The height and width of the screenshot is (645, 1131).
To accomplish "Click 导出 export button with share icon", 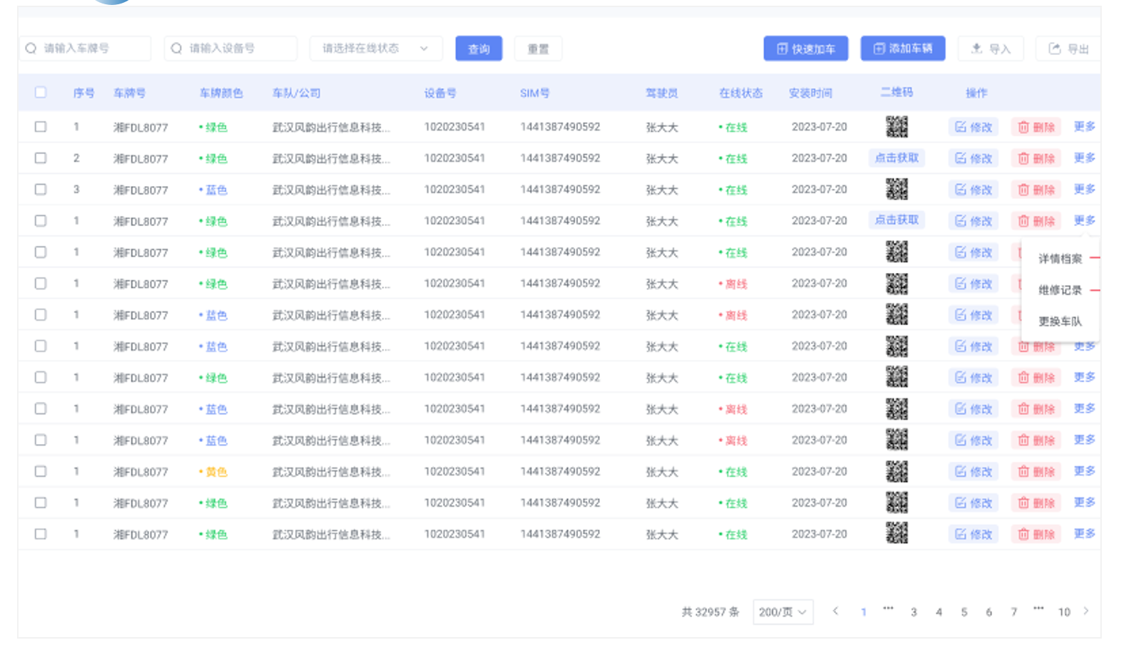I will tap(1068, 48).
